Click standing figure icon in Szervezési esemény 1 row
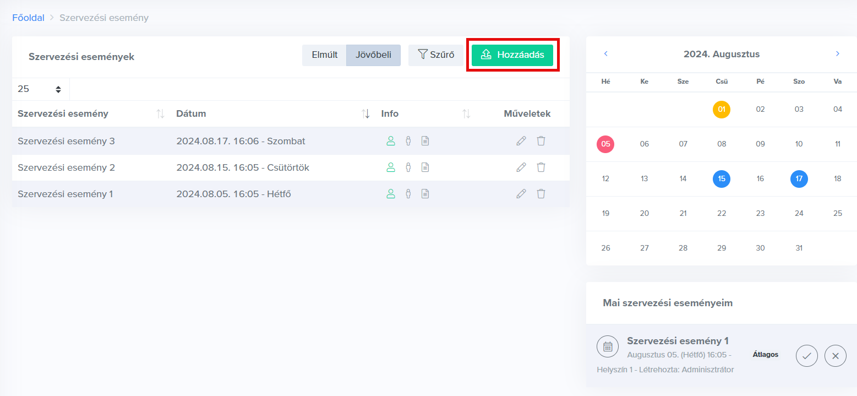 [408, 194]
